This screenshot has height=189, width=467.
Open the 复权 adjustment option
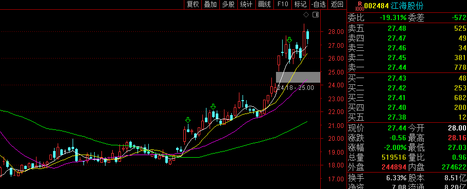pyautogui.click(x=193, y=4)
